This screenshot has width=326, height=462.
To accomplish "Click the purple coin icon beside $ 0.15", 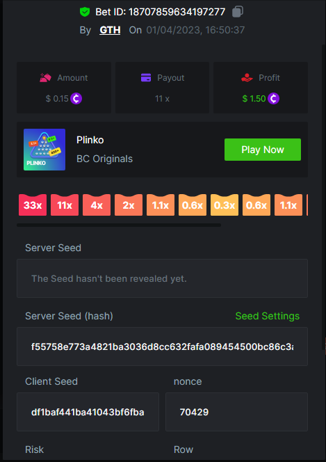I will (76, 98).
